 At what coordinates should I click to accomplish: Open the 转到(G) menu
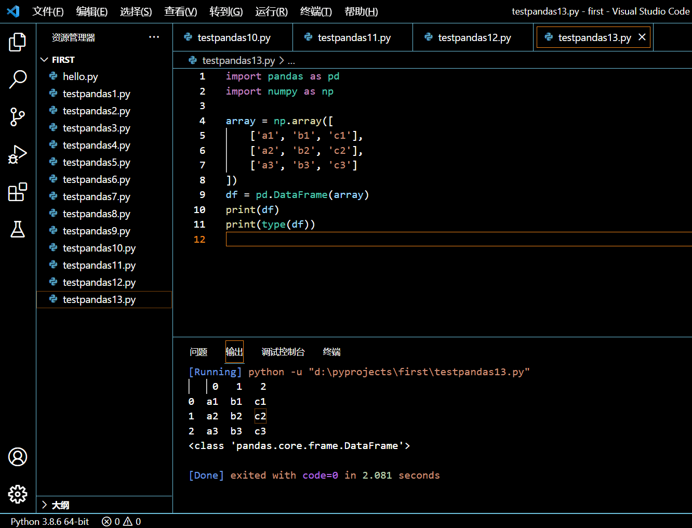tap(226, 11)
